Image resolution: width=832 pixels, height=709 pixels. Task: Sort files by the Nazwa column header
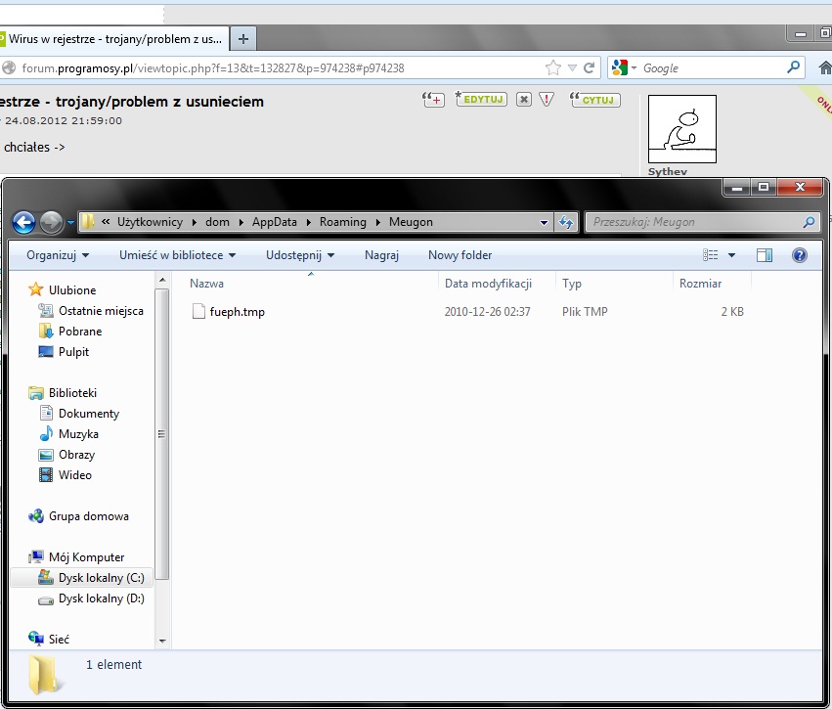pos(207,284)
